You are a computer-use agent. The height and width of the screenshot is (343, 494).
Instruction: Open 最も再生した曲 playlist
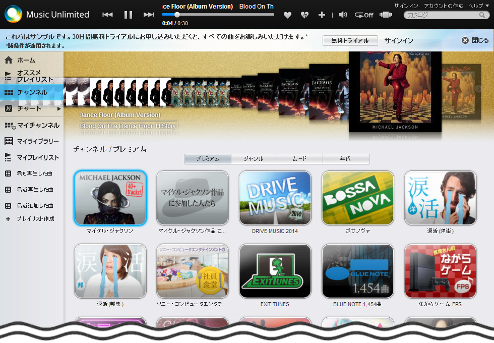pyautogui.click(x=31, y=174)
